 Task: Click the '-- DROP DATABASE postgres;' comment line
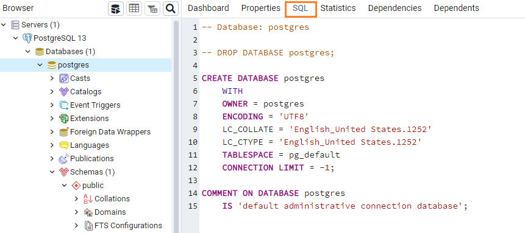pyautogui.click(x=268, y=53)
